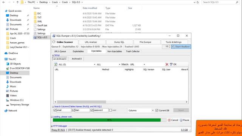The width and height of the screenshot is (242, 136).
Task: Open the Trash Collector sub-tab
Action: (133, 51)
